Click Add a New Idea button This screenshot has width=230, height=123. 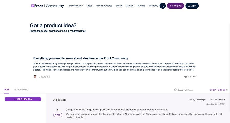pyautogui.click(x=23, y=99)
